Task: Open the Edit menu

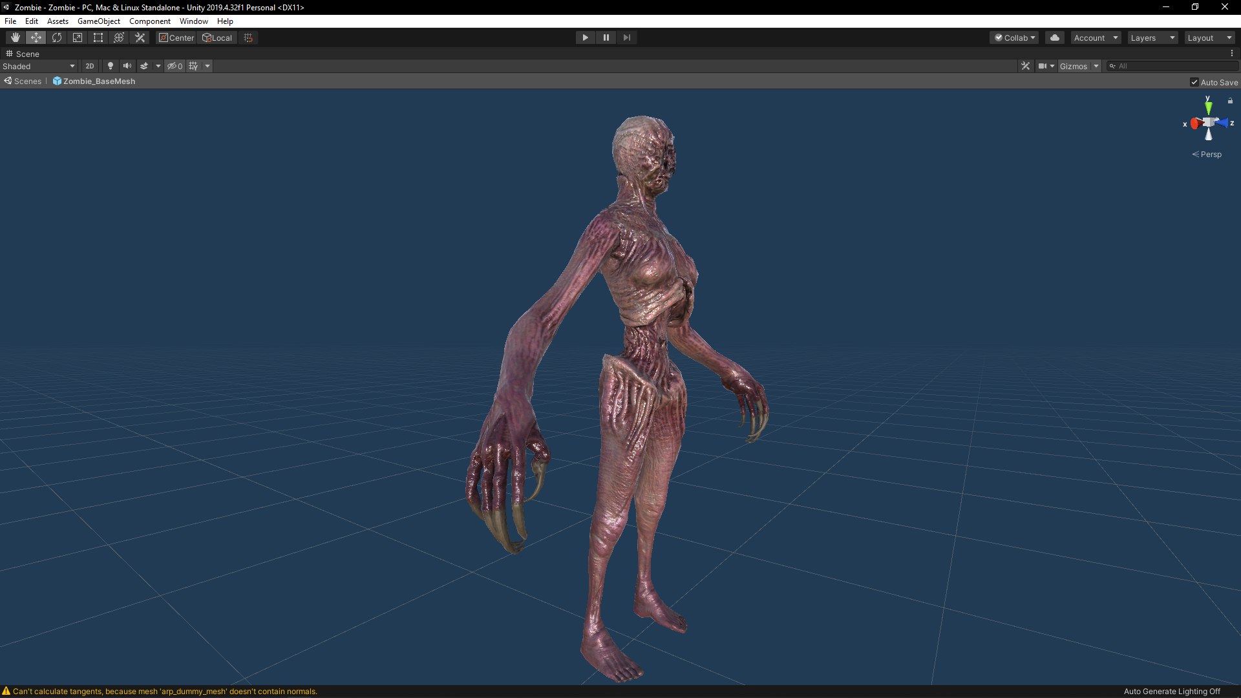Action: coord(31,21)
